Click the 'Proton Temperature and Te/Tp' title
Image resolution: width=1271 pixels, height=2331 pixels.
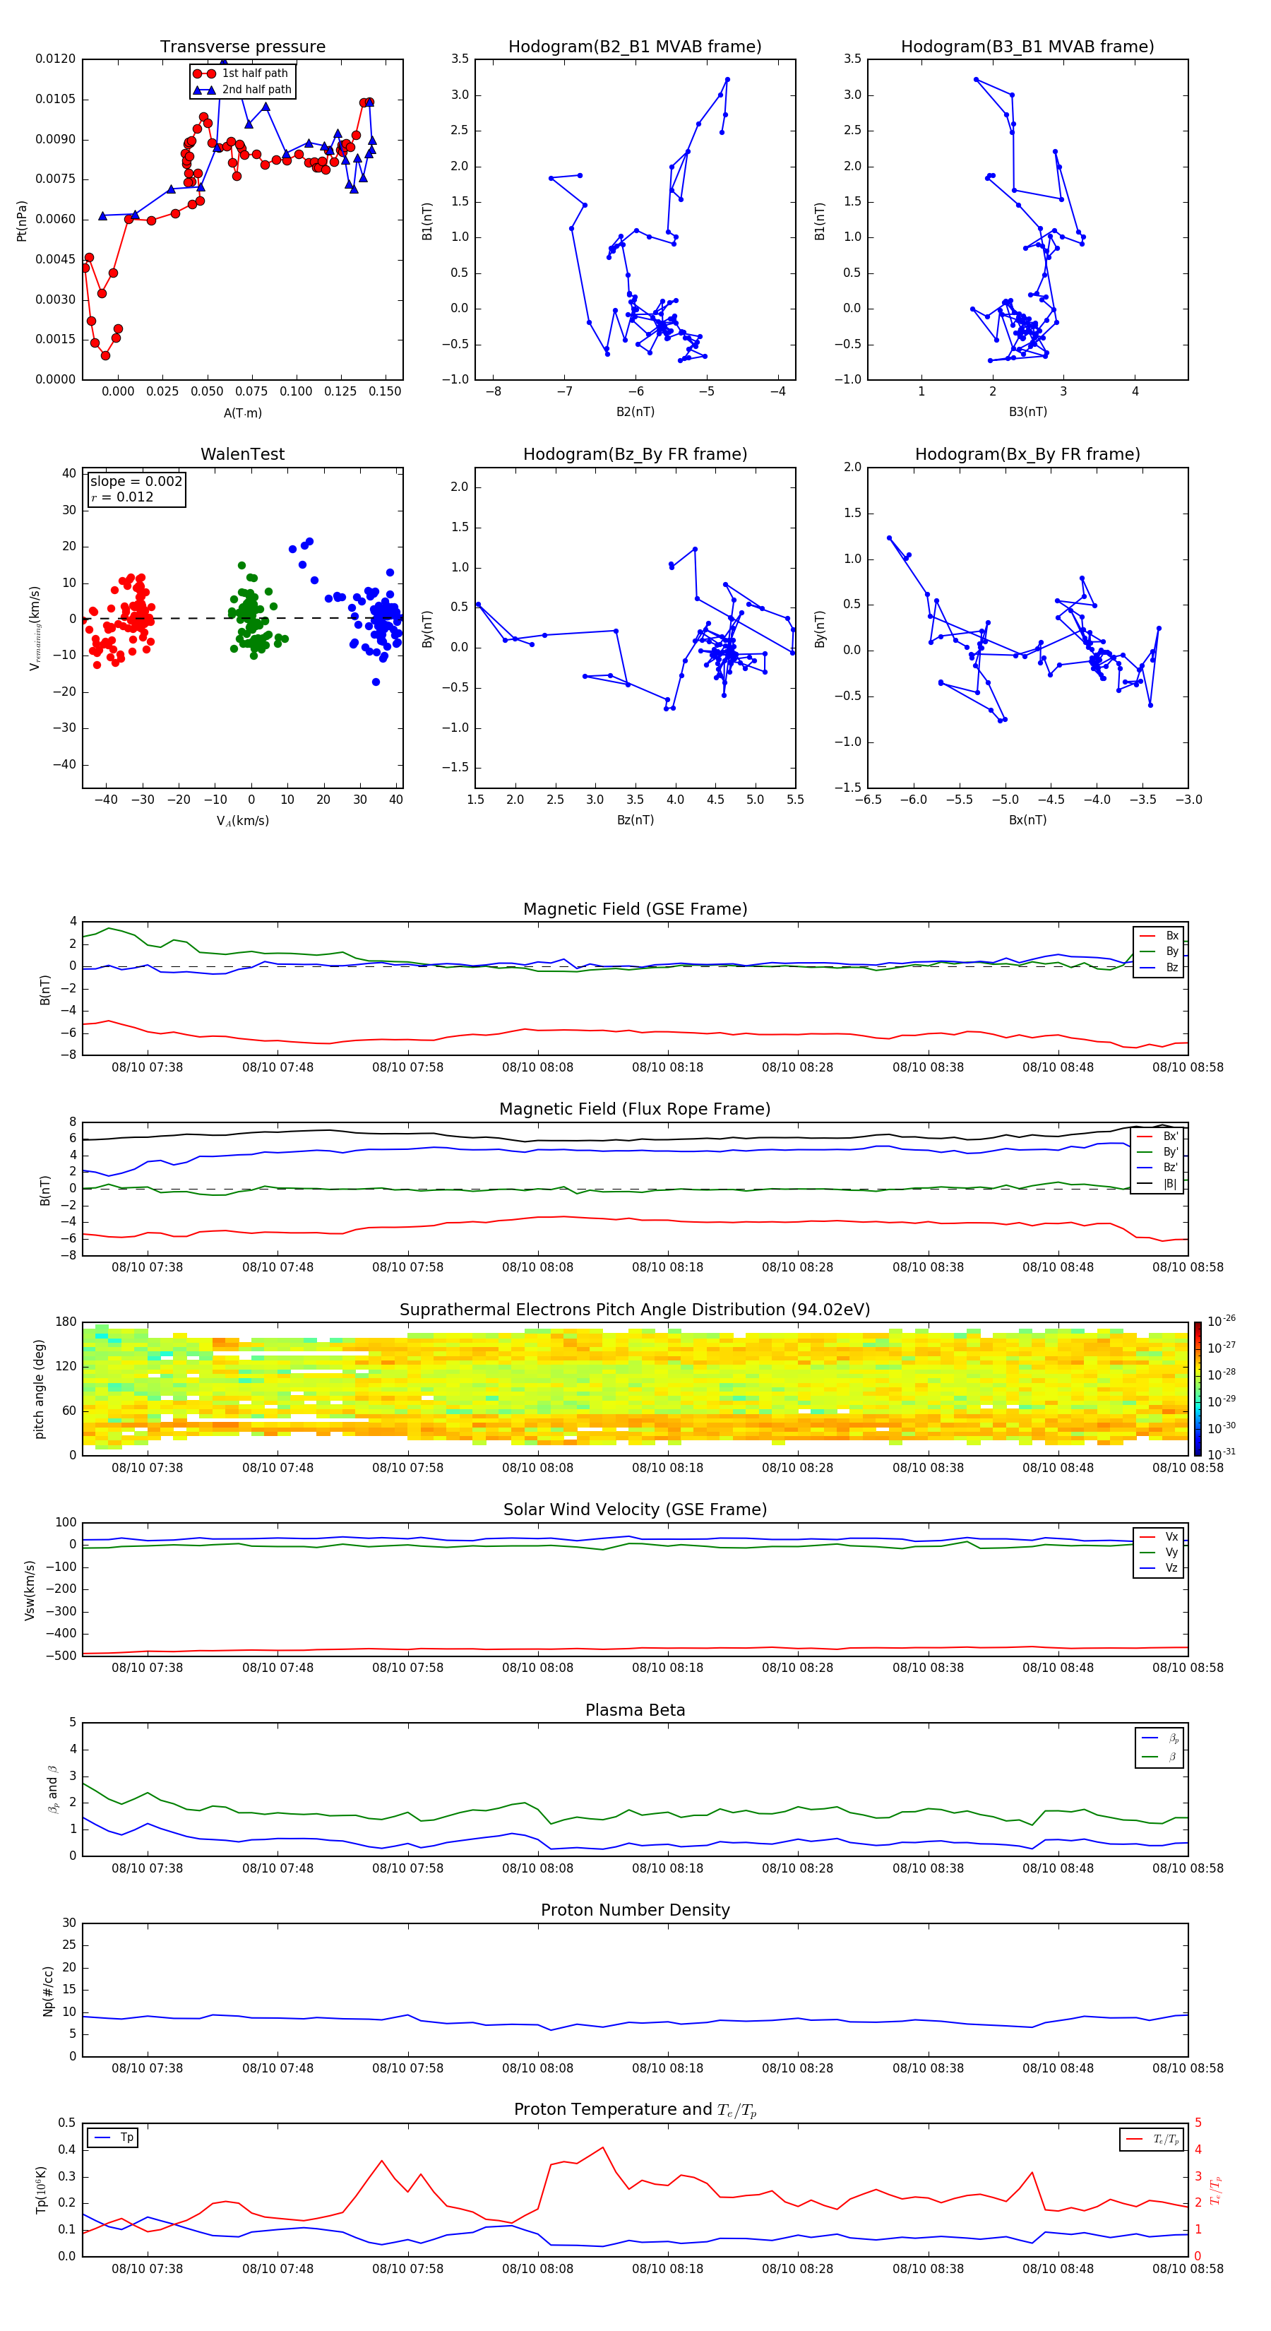(x=635, y=2110)
